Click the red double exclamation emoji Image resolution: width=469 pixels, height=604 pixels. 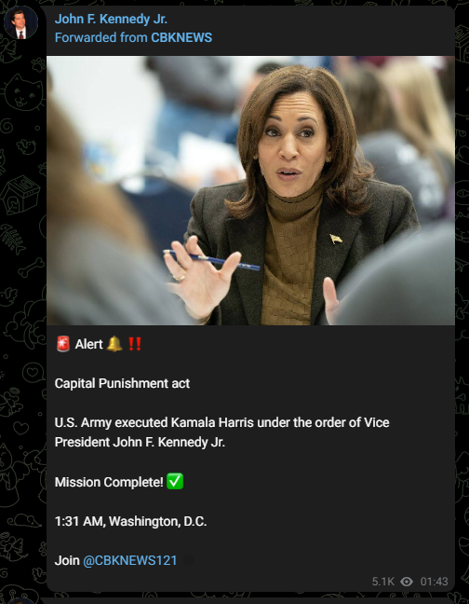pos(135,344)
